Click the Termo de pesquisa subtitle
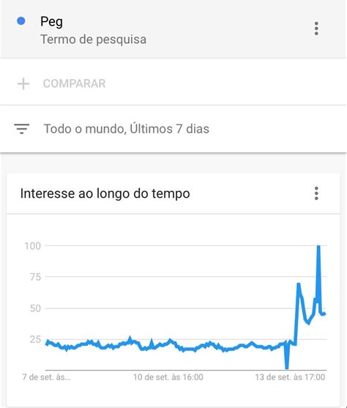347x408 pixels. tap(94, 40)
